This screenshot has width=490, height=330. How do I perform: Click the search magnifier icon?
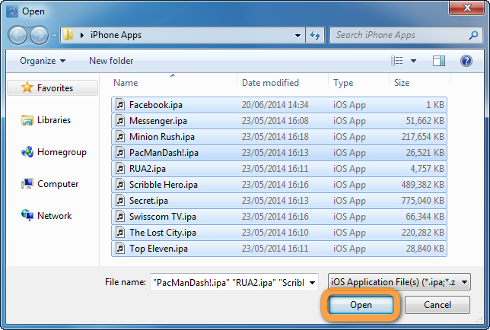pyautogui.click(x=473, y=35)
